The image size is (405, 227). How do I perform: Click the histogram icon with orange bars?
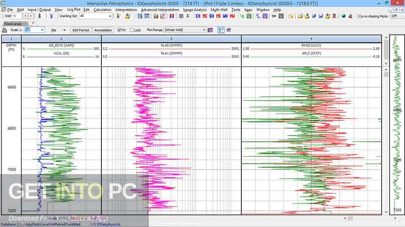coord(156,16)
